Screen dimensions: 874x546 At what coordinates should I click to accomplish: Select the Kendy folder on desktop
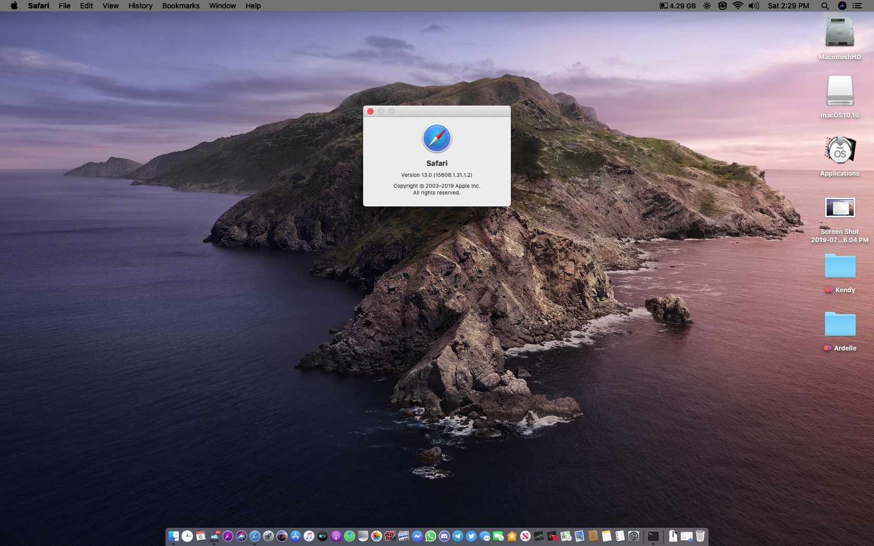tap(840, 266)
